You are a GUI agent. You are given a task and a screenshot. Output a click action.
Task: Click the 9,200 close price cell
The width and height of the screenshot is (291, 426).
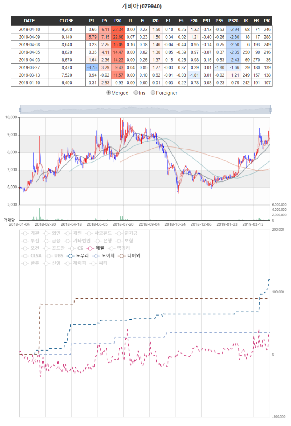pos(67,30)
